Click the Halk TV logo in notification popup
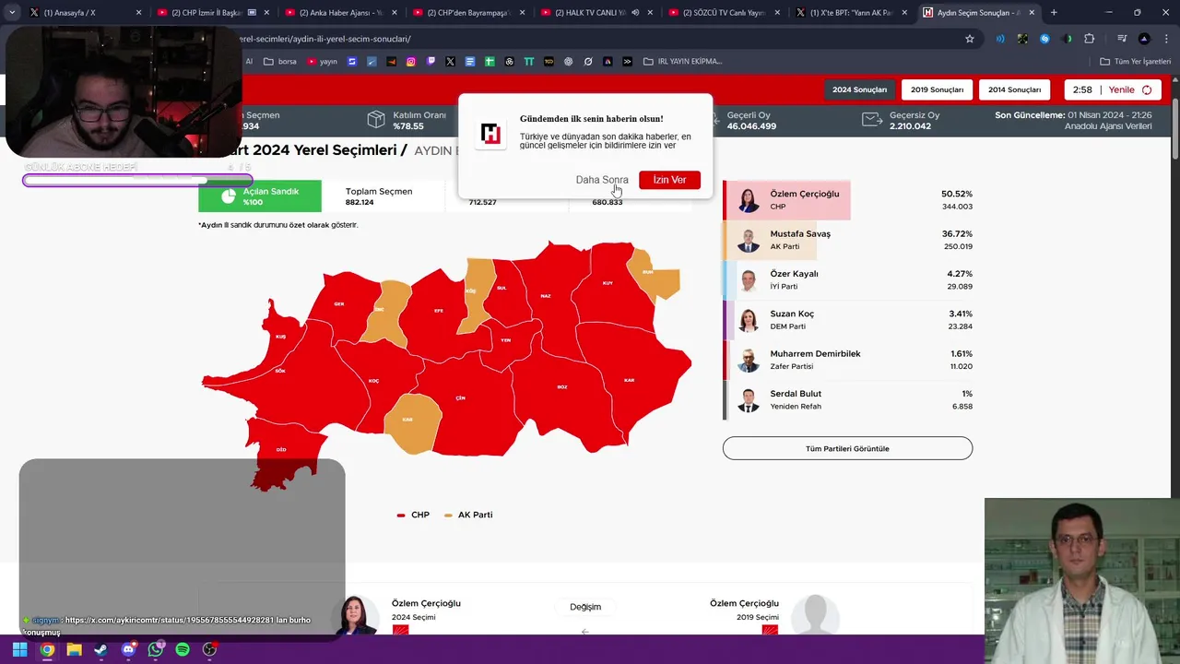The width and height of the screenshot is (1180, 664). 490,135
